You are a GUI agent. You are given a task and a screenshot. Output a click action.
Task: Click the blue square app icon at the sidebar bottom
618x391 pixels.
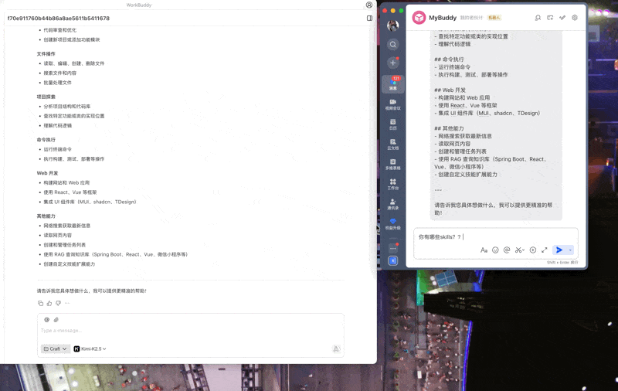coord(393,261)
